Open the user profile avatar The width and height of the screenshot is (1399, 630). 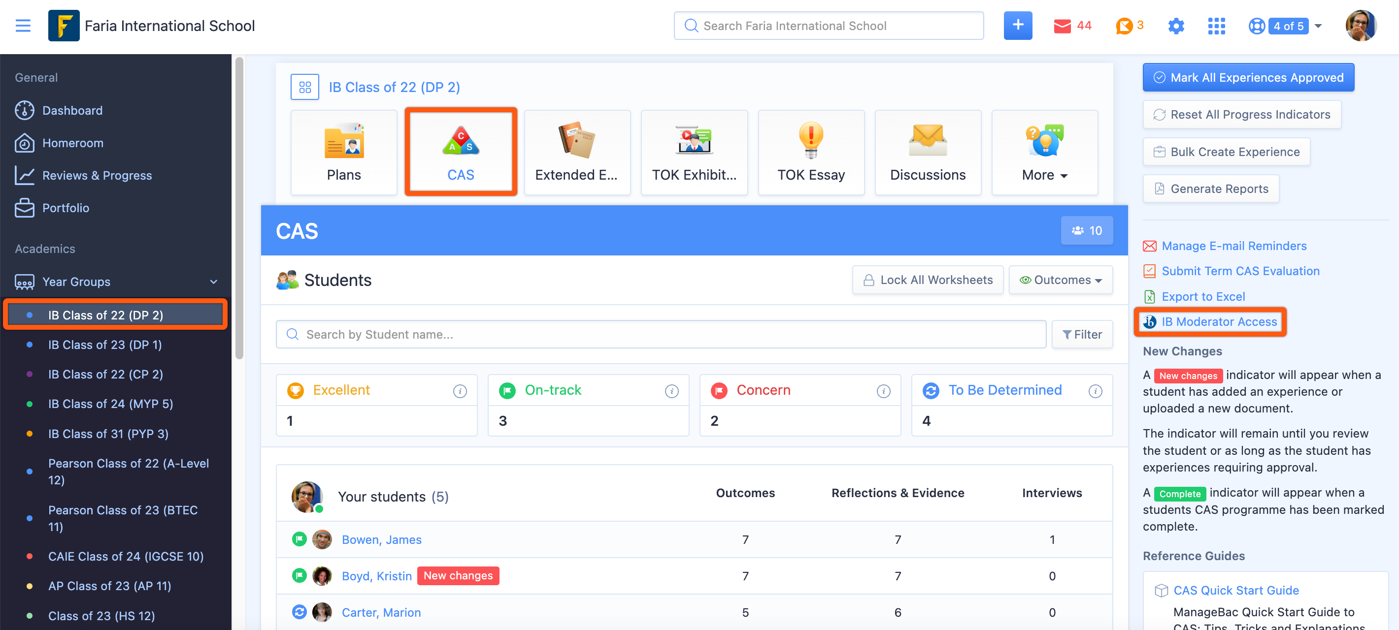pos(1361,26)
